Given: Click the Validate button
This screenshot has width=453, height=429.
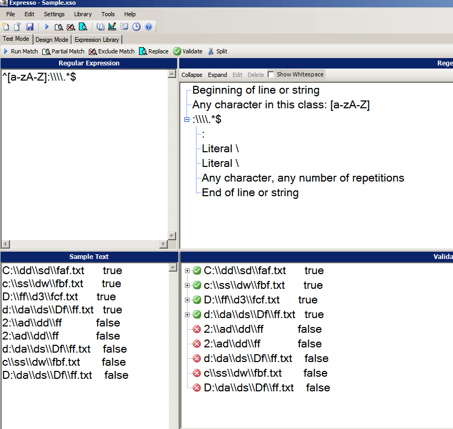Looking at the screenshot, I should click(188, 51).
